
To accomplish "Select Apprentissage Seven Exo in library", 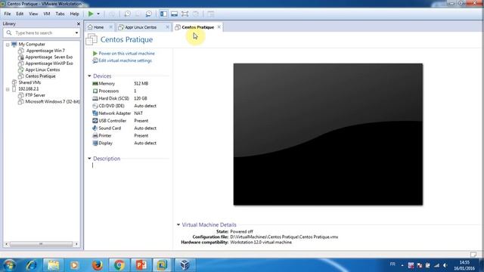I will click(x=48, y=57).
